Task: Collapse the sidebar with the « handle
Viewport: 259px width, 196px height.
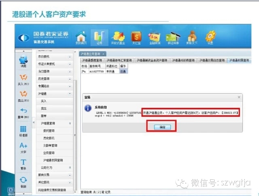Action: coord(34,122)
